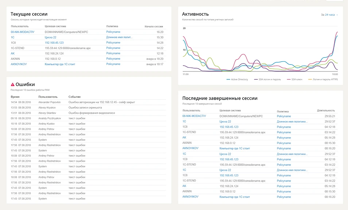
Task: Select the 195.59.44.129:8080/consolename.apx target in Текущие сессии
Action: pyautogui.click(x=68, y=48)
